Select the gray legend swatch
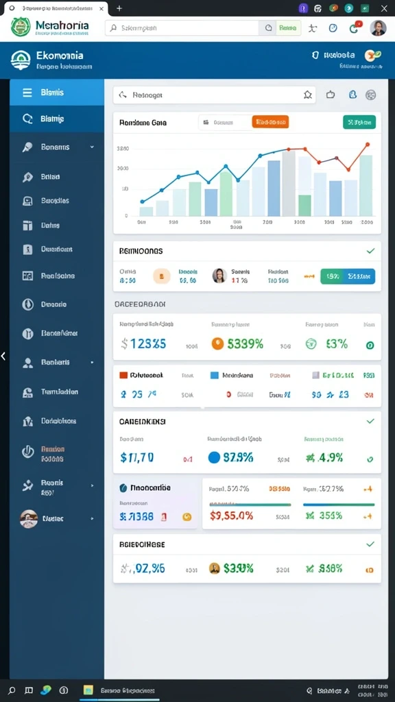Image resolution: width=395 pixels, height=702 pixels. pos(315,375)
